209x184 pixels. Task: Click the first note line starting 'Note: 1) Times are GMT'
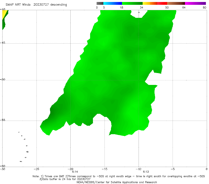(119, 176)
